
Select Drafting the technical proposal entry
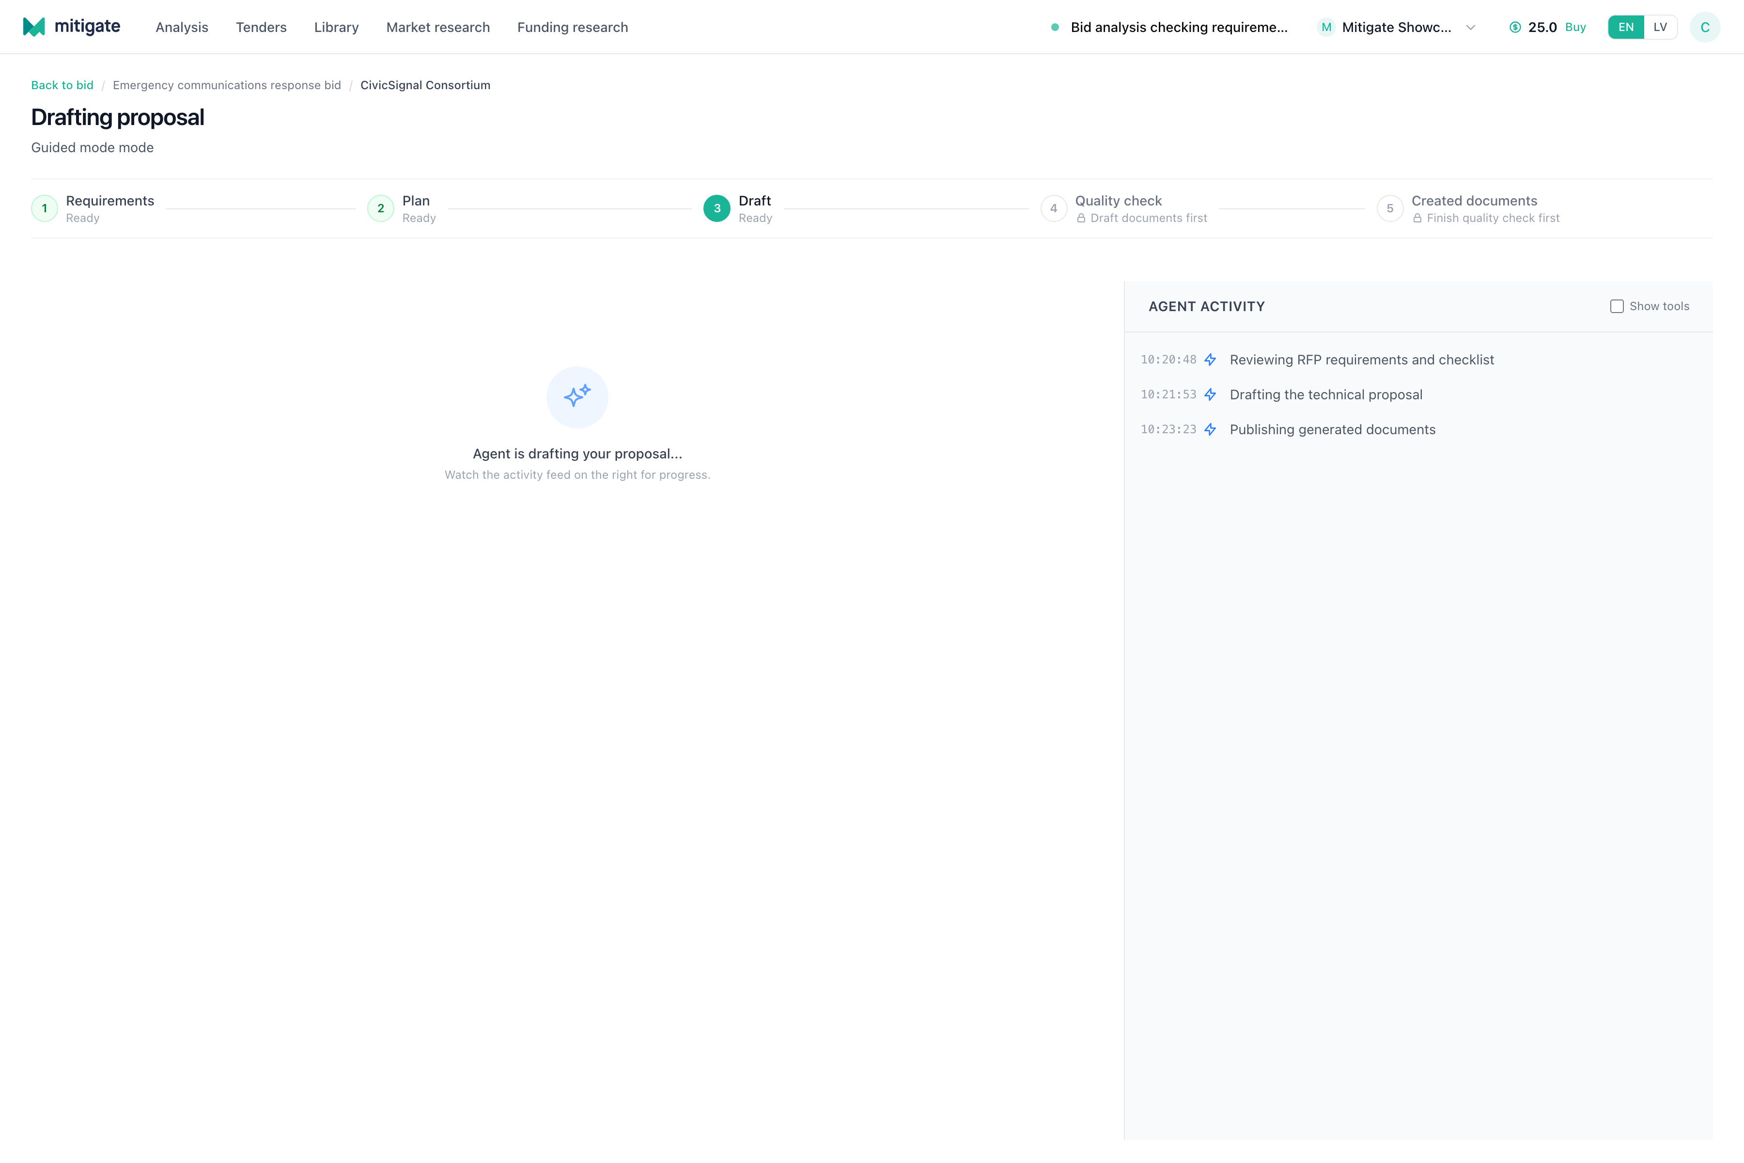(x=1326, y=394)
